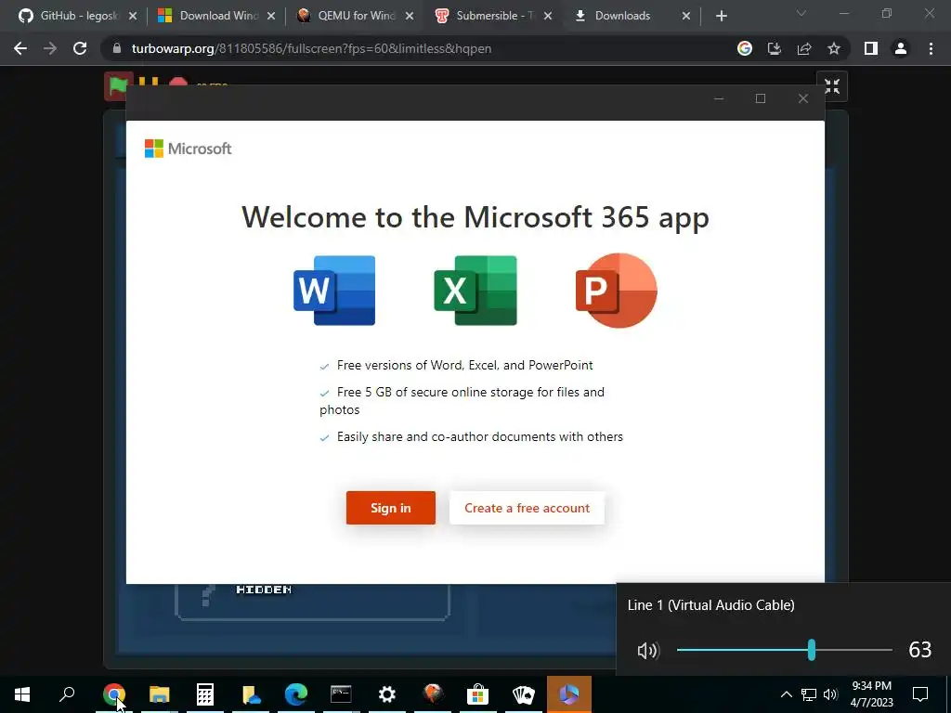Open the clock showing 9:34 PM
The image size is (951, 713).
pyautogui.click(x=871, y=694)
